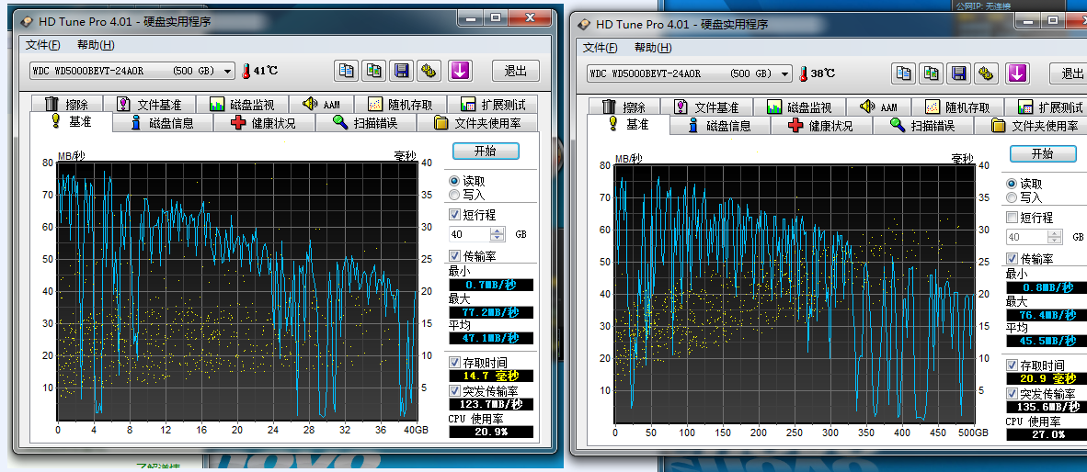Click red cross icon of 健康状况, right window
The image size is (1087, 472).
pyautogui.click(x=796, y=125)
